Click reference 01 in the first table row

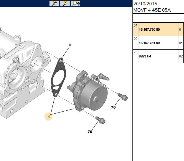(135, 25)
